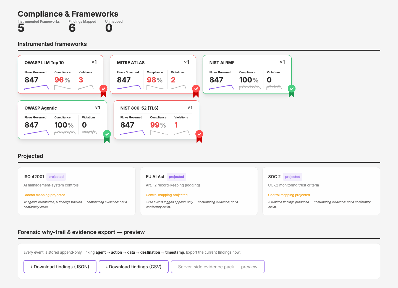This screenshot has height=288, width=398.
Task: Select the SOC 2 projected card title
Action: pyautogui.click(x=274, y=177)
